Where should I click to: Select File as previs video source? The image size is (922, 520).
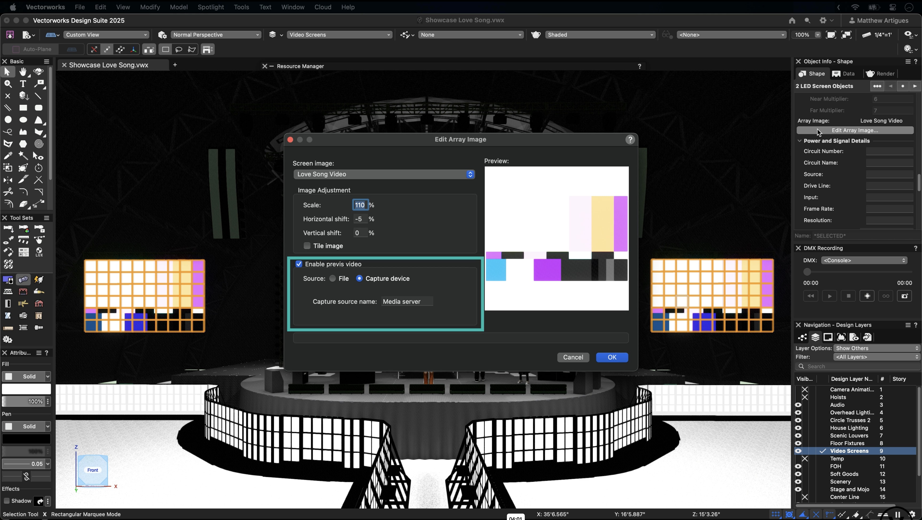(332, 278)
